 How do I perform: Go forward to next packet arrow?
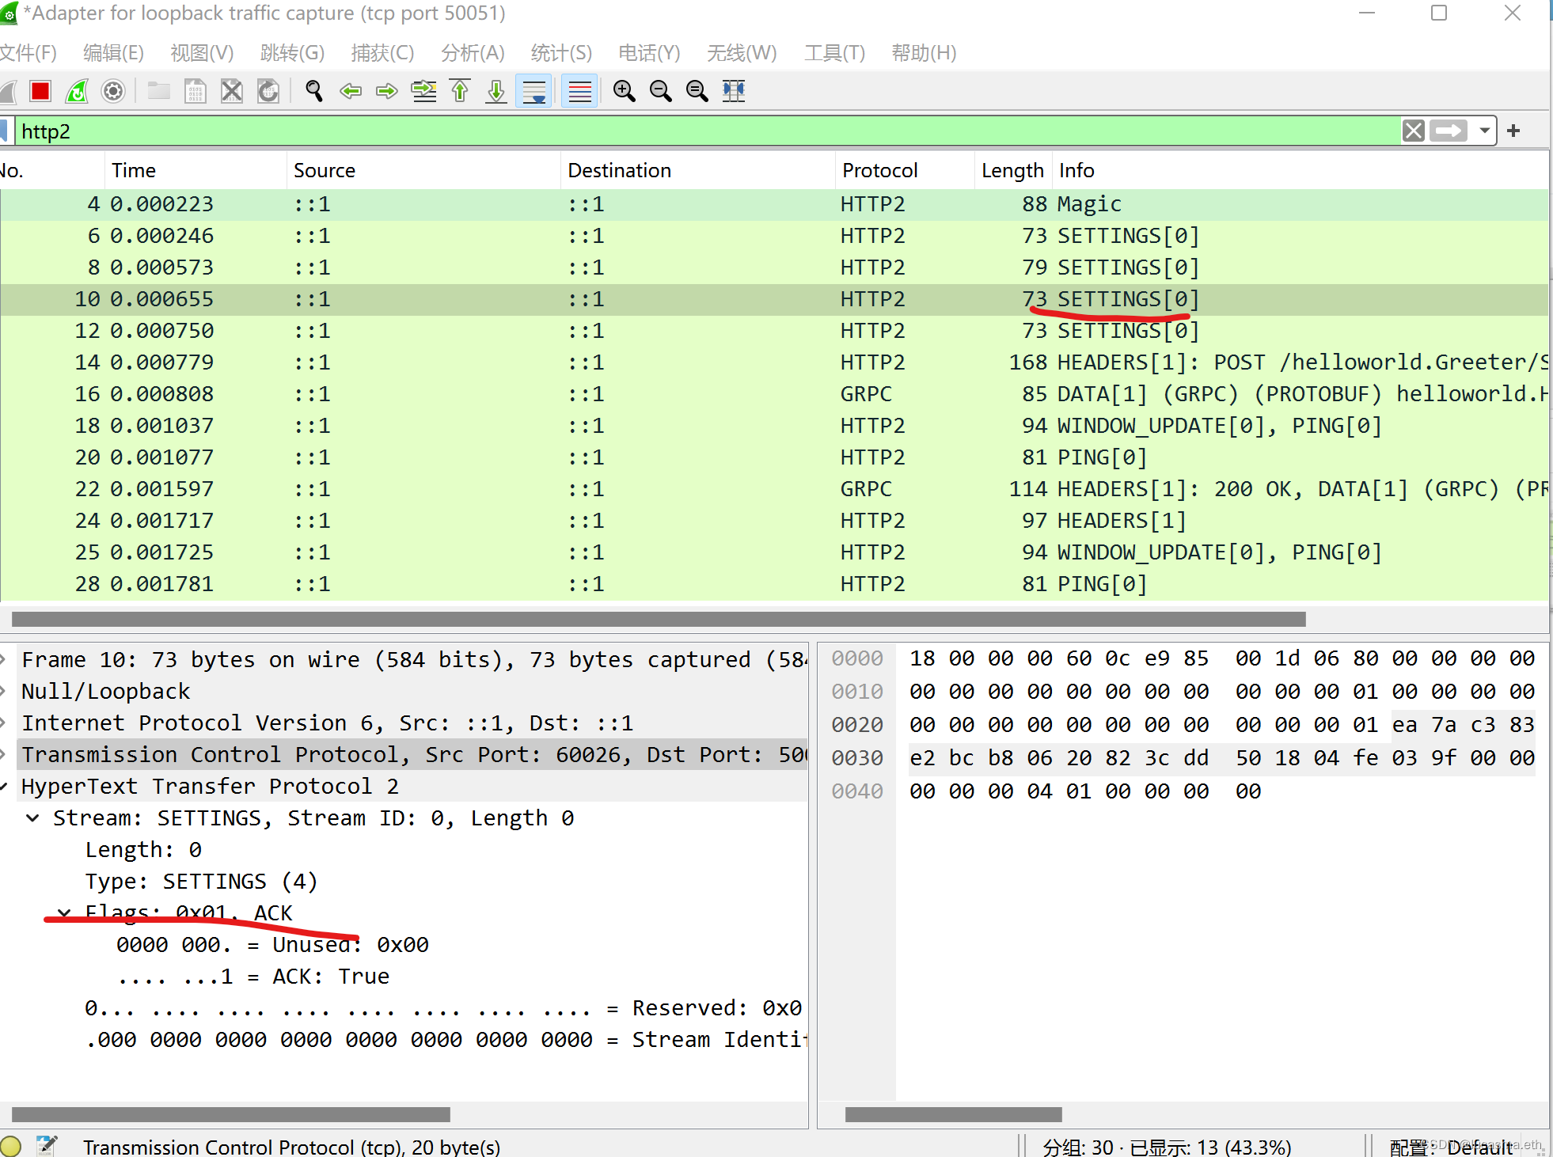[387, 91]
